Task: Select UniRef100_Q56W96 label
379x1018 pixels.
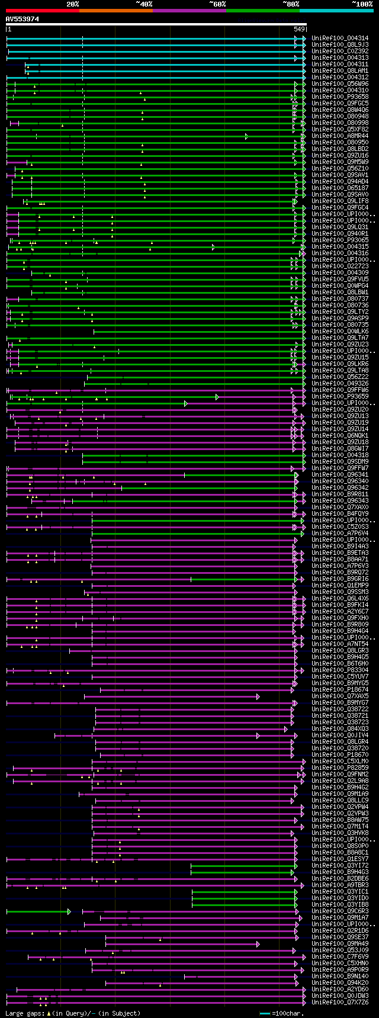Action: click(x=340, y=84)
